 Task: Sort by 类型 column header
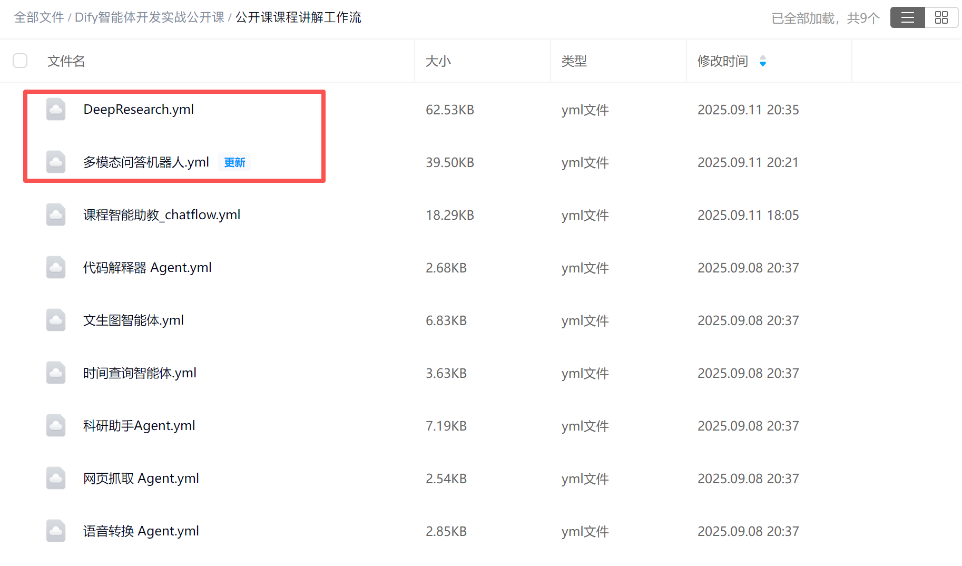574,61
